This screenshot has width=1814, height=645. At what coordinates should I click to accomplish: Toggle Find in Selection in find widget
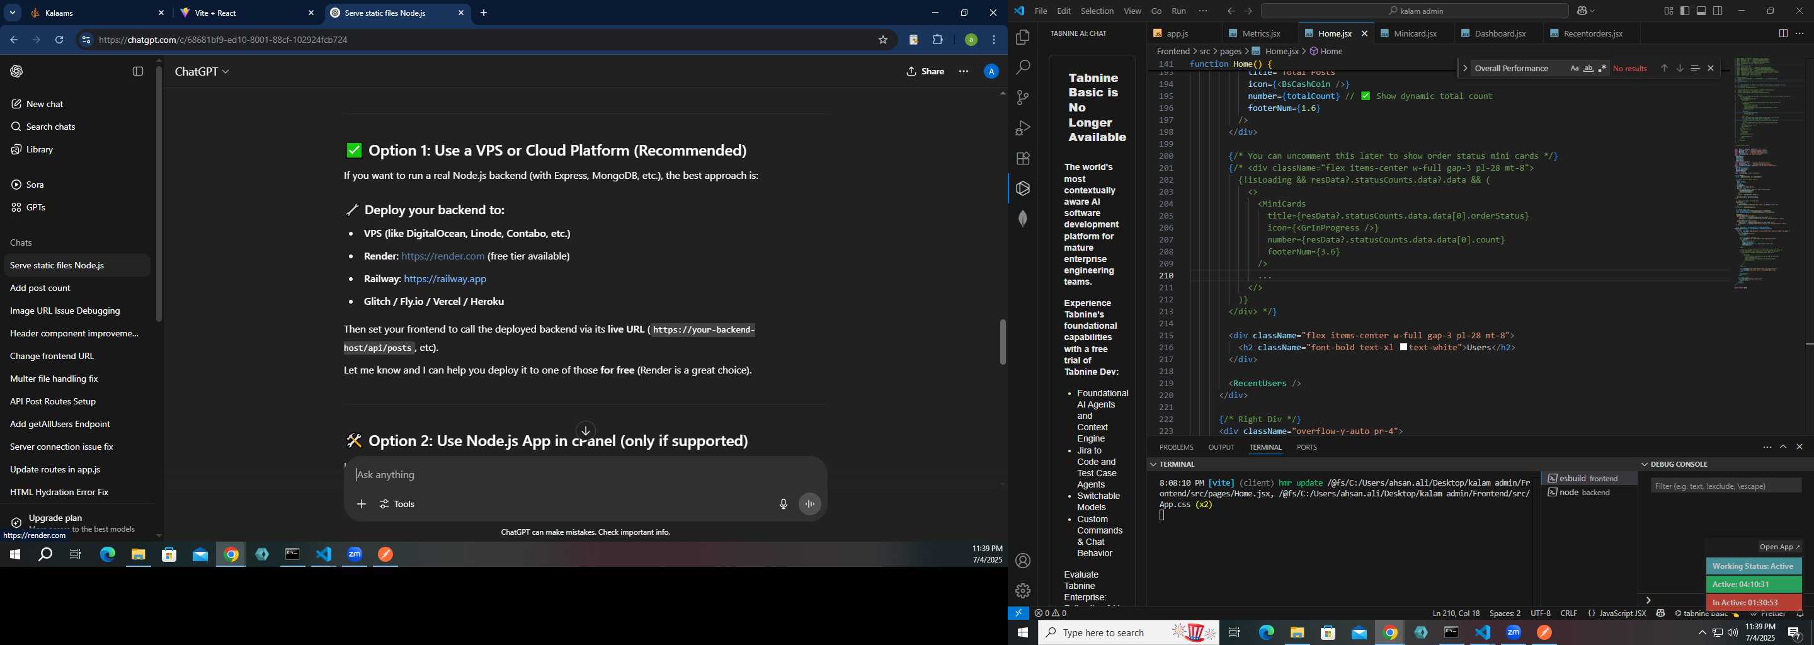[x=1695, y=68]
